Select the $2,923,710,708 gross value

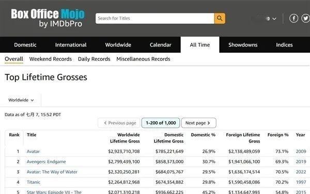124,151
